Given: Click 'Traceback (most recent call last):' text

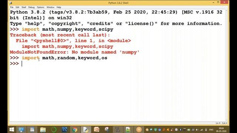Looking at the screenshot, I should pyautogui.click(x=60, y=35).
